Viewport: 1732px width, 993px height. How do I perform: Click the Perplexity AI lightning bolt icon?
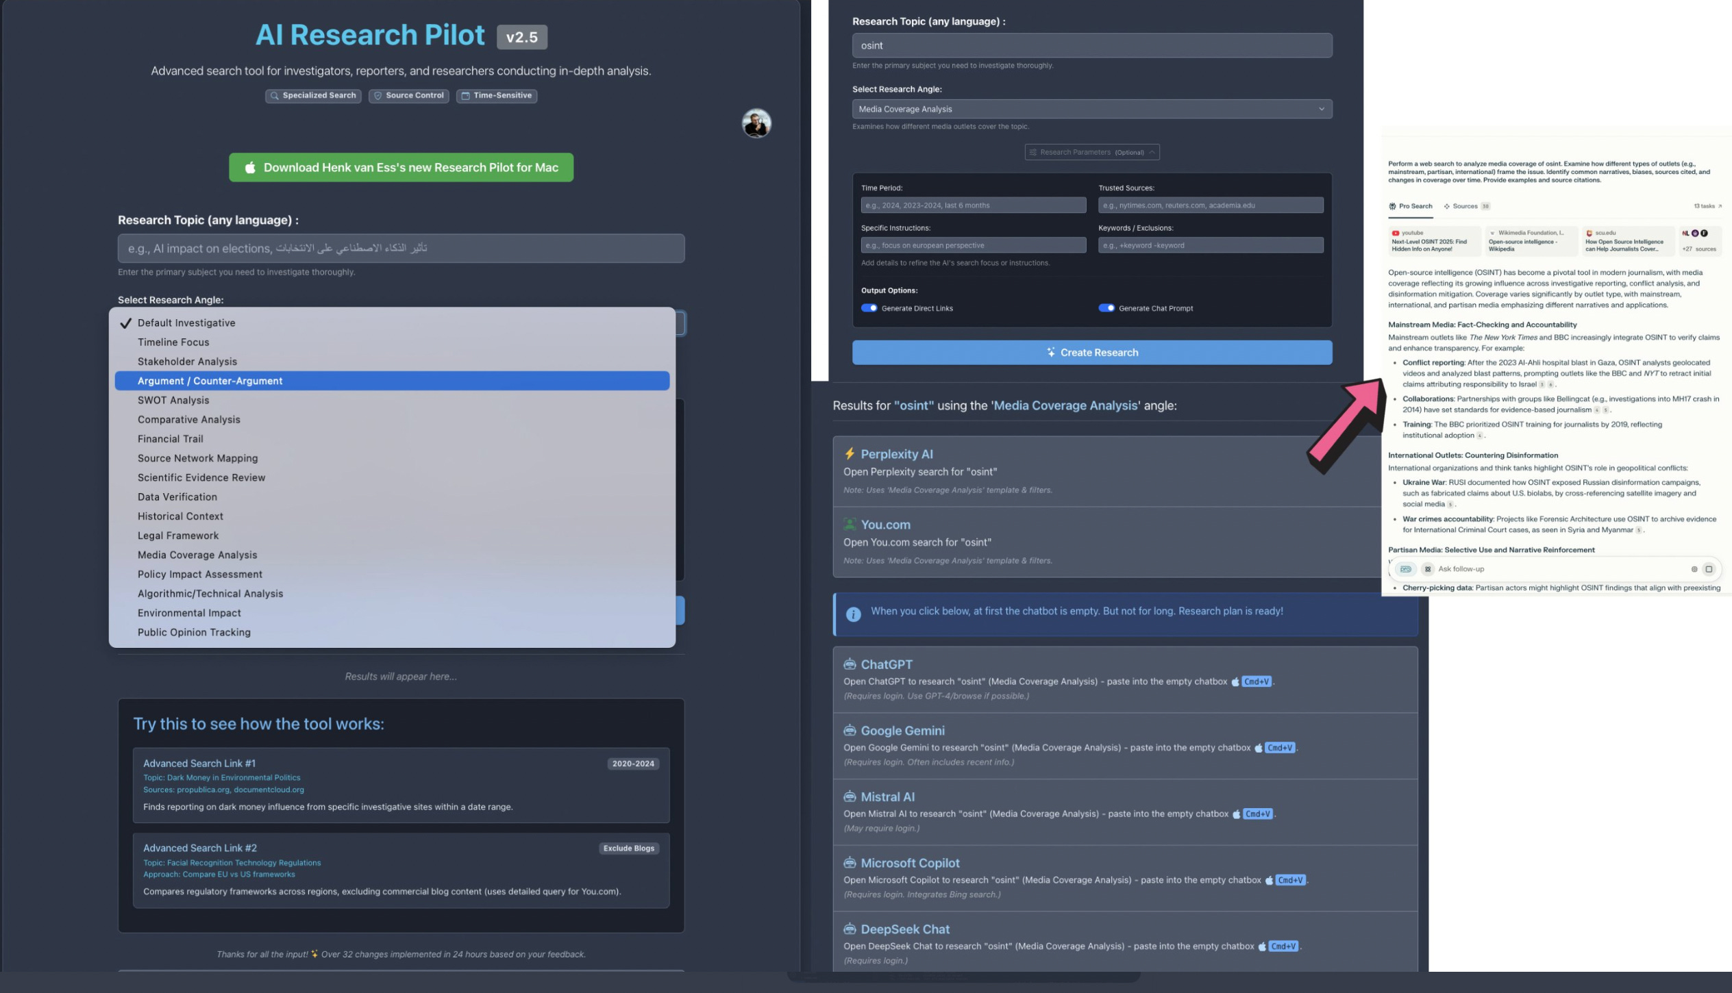pos(850,453)
